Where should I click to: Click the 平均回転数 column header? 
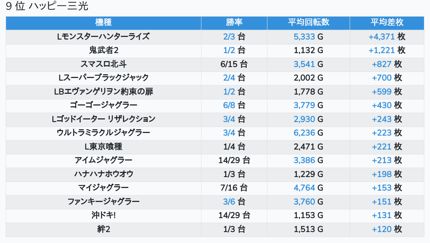point(309,22)
